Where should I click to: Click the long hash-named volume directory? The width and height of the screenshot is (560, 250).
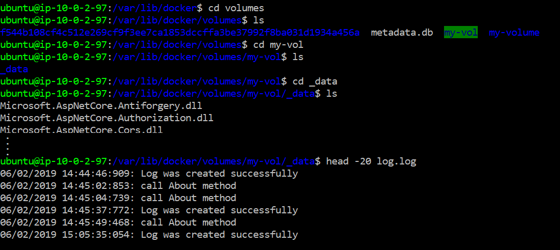pos(180,33)
